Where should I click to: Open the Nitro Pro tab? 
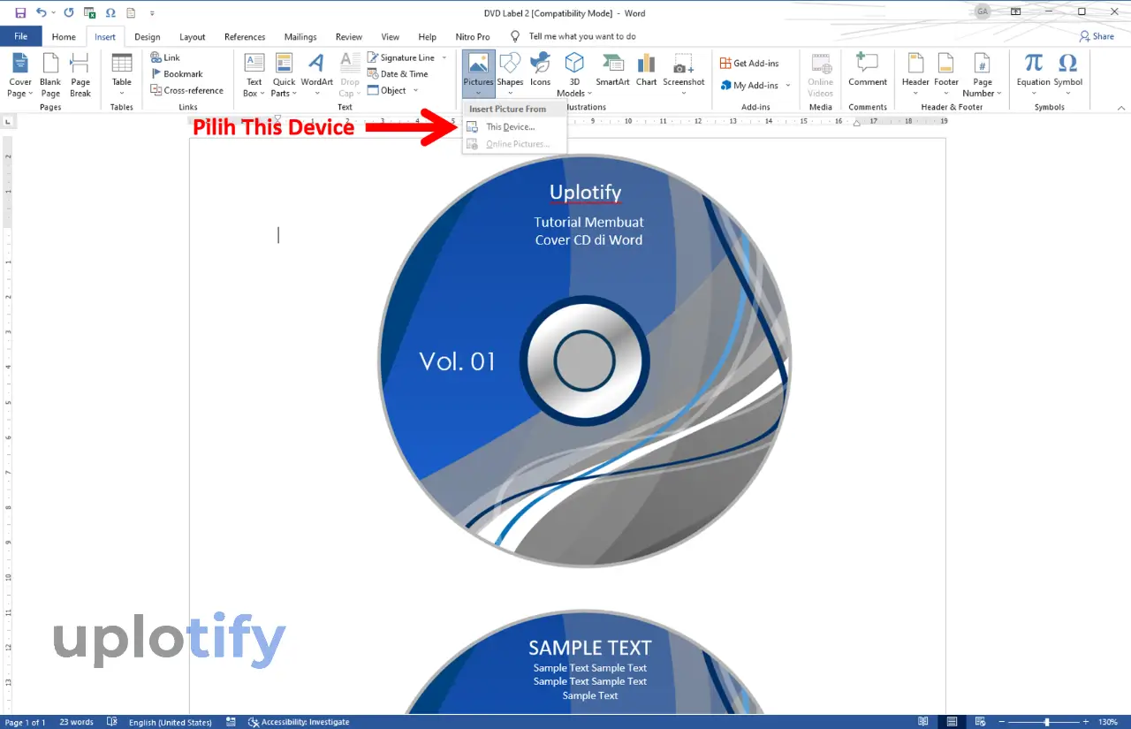coord(473,37)
